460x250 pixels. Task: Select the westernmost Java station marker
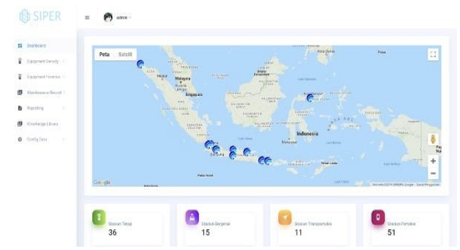[x=209, y=144]
